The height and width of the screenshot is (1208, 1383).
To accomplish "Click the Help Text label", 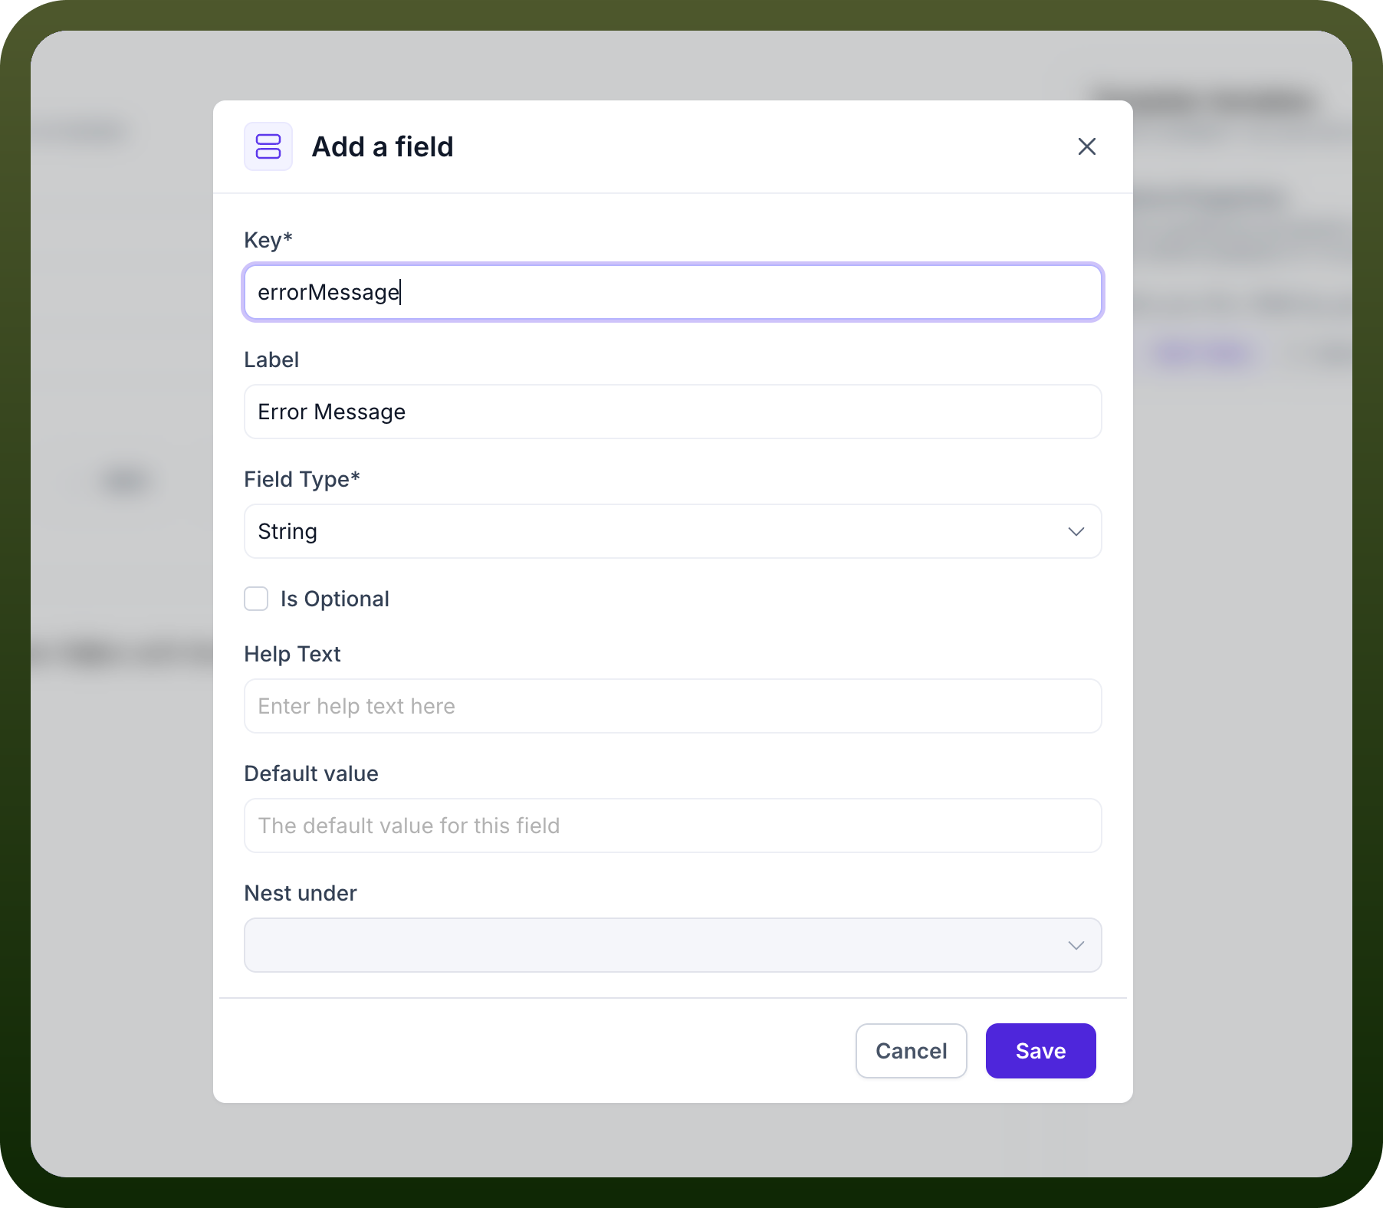I will click(x=292, y=654).
